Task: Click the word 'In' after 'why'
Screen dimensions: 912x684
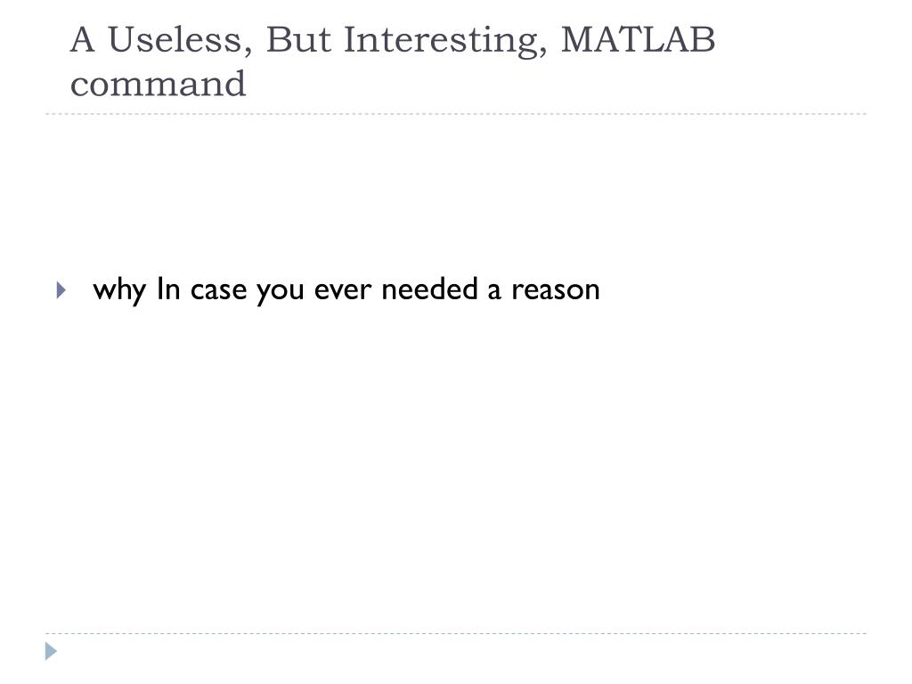Action: 168,289
